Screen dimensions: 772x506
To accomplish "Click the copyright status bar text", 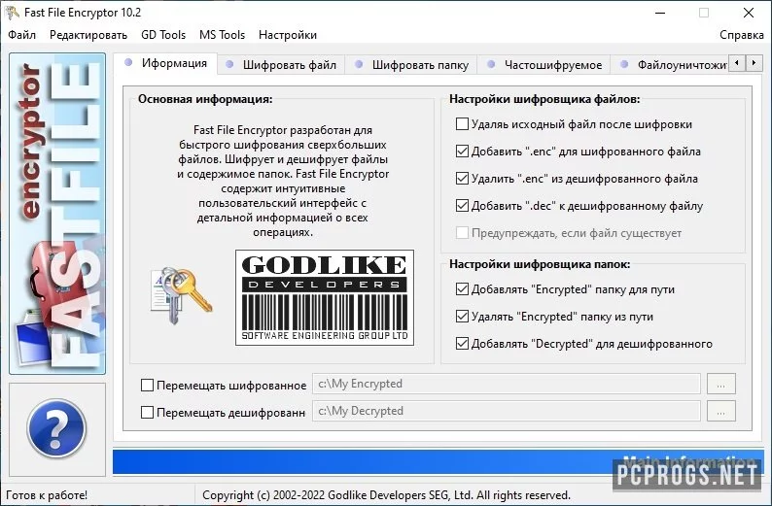I will pyautogui.click(x=387, y=495).
